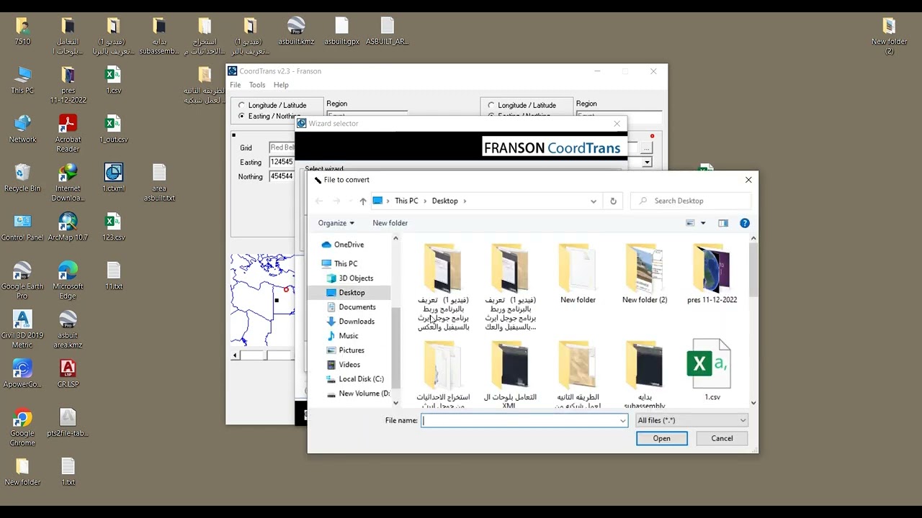Select New folder (2) in file dialog

coord(645,274)
